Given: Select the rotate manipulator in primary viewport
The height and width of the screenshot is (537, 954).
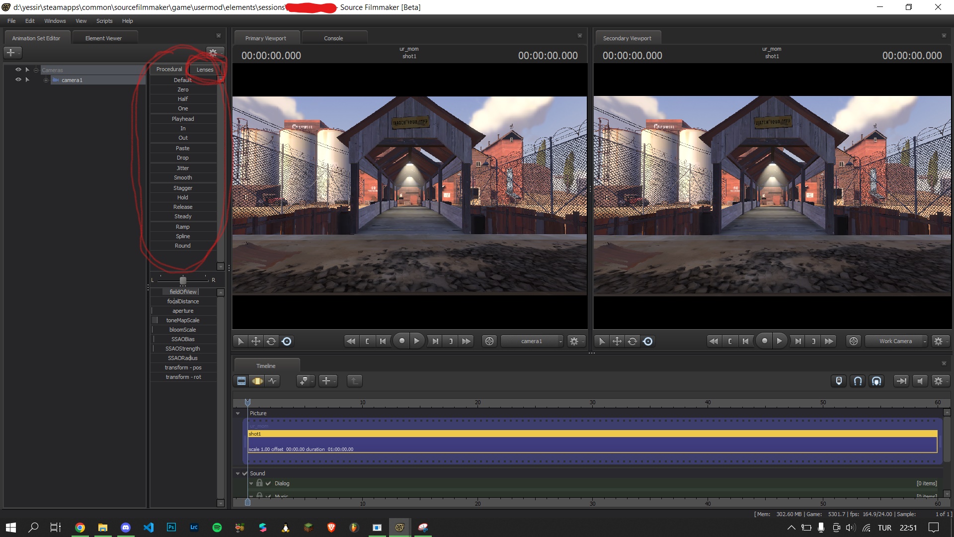Looking at the screenshot, I should tap(271, 341).
